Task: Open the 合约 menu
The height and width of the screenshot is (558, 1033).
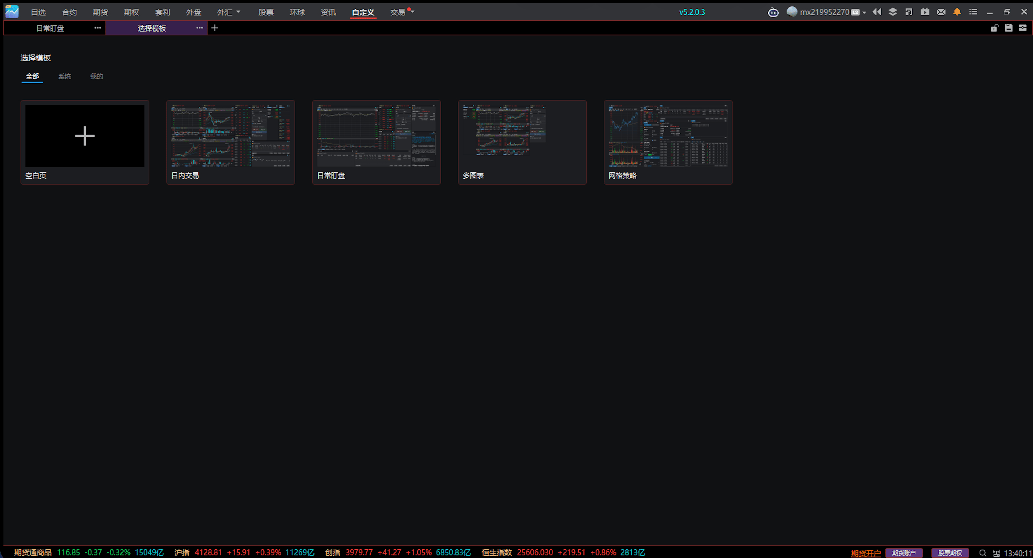Action: pyautogui.click(x=70, y=12)
